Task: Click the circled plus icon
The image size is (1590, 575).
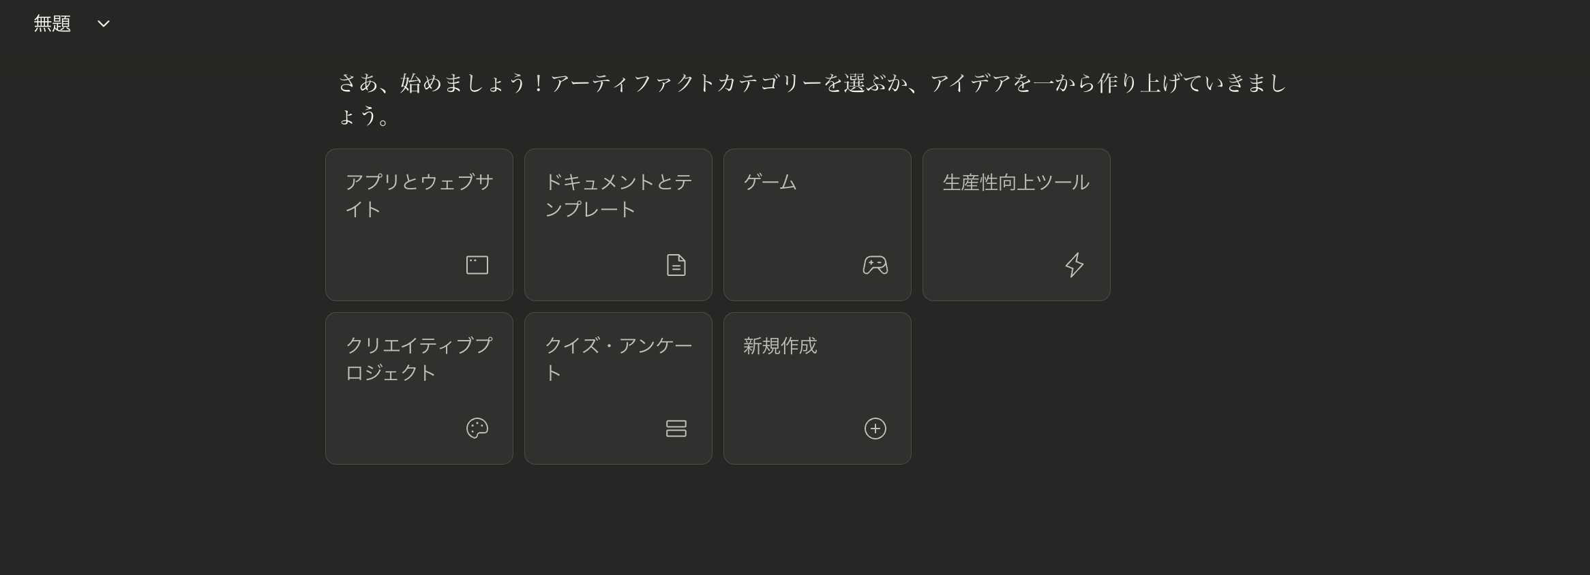Action: pyautogui.click(x=875, y=429)
